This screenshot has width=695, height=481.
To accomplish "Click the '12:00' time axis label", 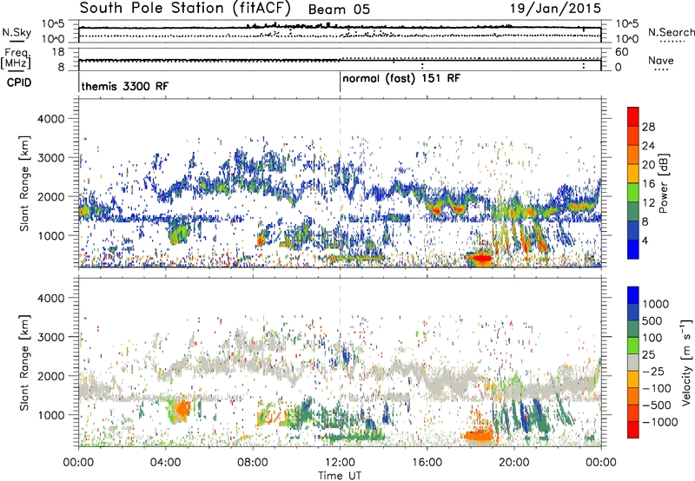I will [x=340, y=463].
